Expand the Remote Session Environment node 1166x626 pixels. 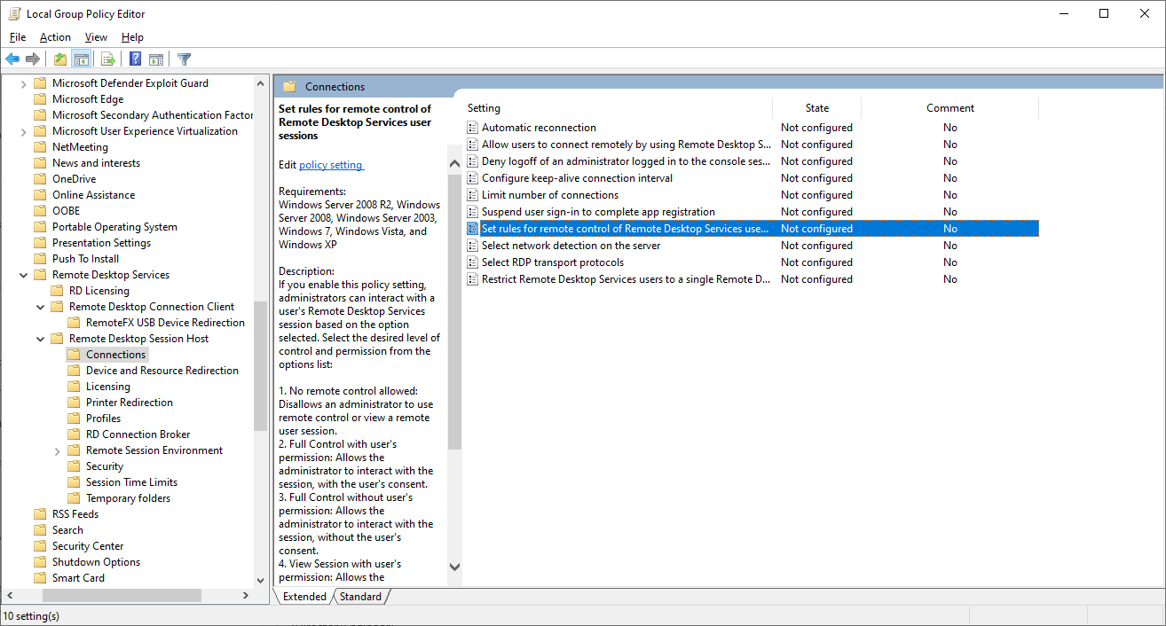pyautogui.click(x=58, y=450)
